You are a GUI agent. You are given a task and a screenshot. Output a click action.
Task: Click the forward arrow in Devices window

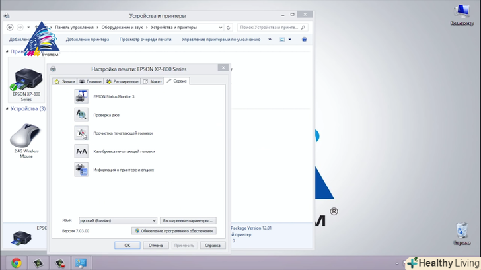[20, 27]
